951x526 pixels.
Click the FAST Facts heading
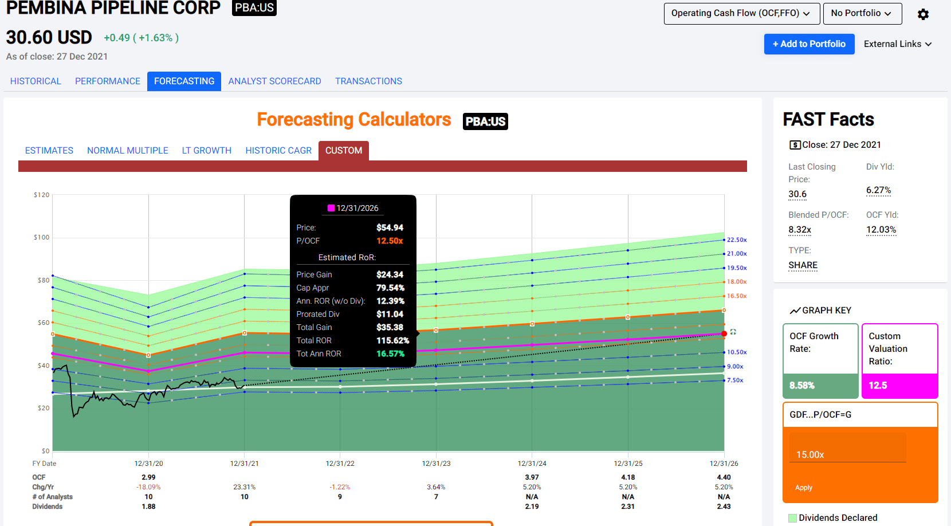pyautogui.click(x=828, y=119)
